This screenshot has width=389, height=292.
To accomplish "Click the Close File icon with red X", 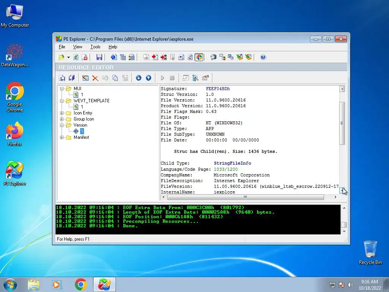I will 85,57.
